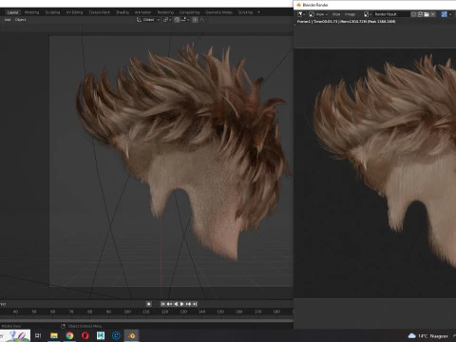
Task: Click render stats text in render window
Action: 346,22
